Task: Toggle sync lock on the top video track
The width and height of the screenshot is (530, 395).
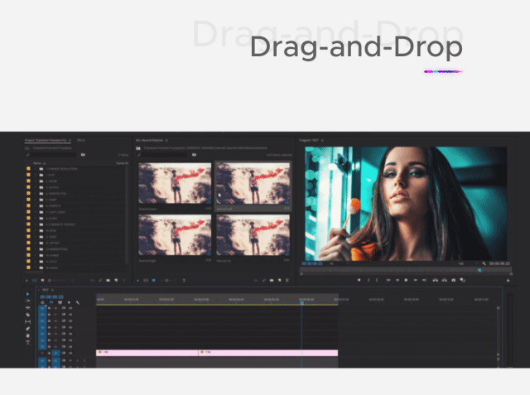Action: pos(51,308)
